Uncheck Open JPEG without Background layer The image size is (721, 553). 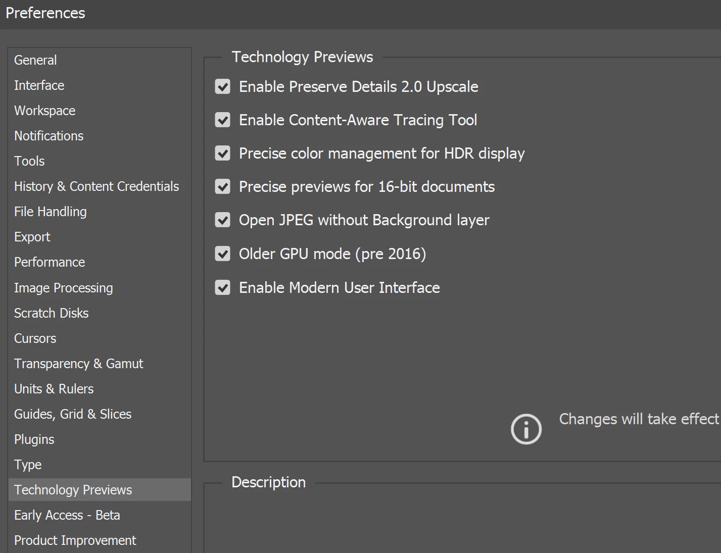(x=222, y=220)
